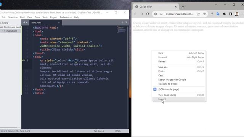Close the CSSga kirish browser tab
Image resolution: width=244 pixels, height=137 pixels.
click(176, 7)
